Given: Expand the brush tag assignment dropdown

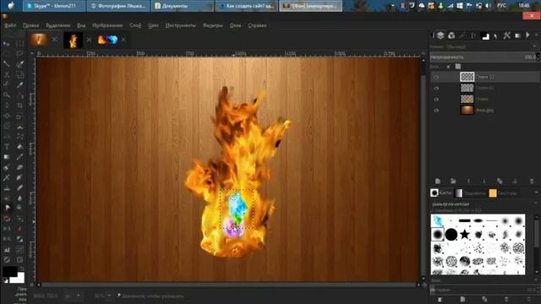Looking at the screenshot, I should click(x=536, y=280).
